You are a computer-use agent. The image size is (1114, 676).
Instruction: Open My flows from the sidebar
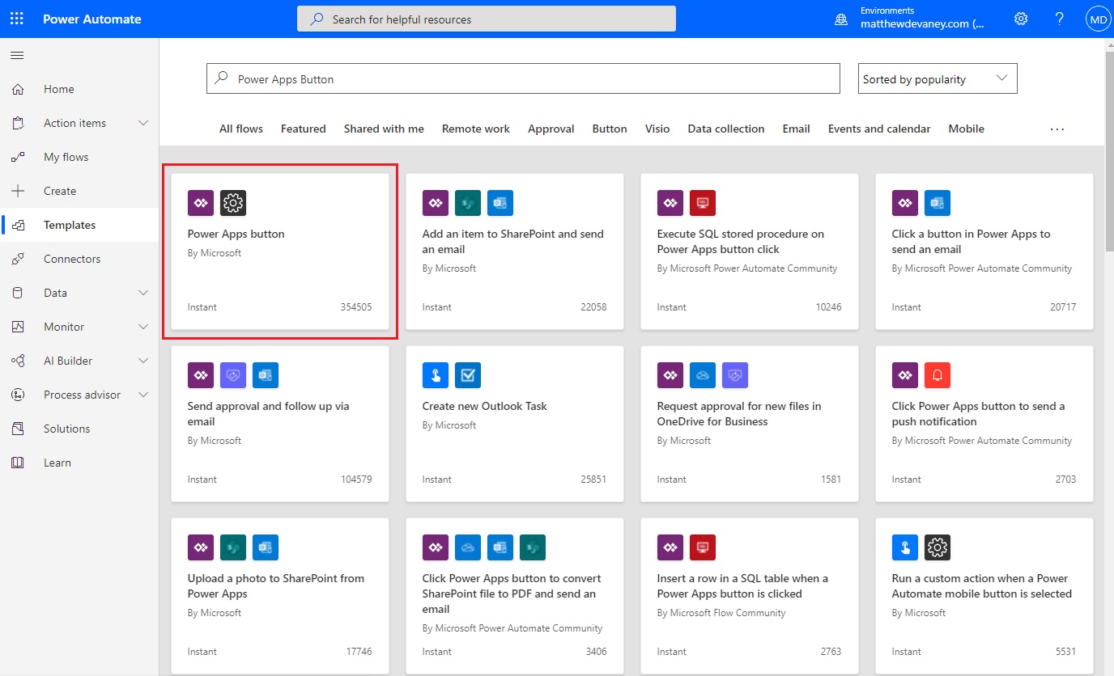64,157
